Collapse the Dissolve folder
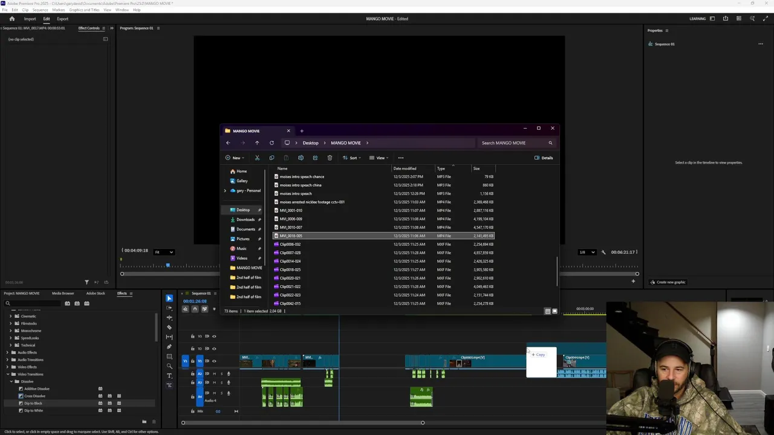This screenshot has height=435, width=774. 10,382
